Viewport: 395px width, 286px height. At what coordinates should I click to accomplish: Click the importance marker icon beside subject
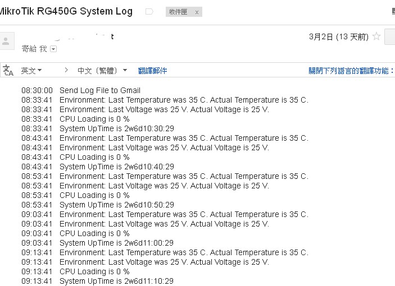149,12
